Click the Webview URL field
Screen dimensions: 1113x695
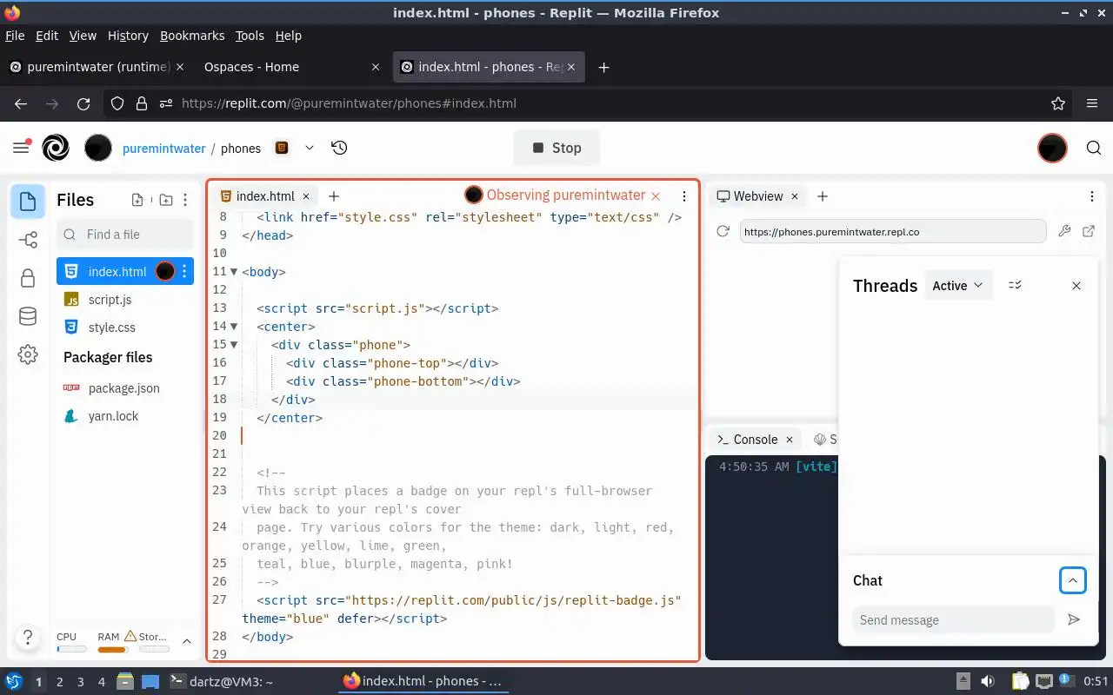[892, 231]
